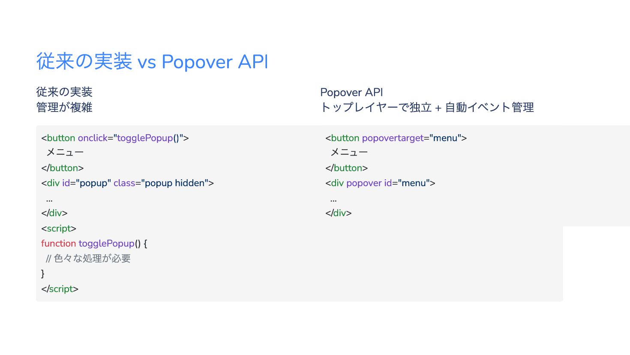Click the right heading 'Popover API'
The image size is (630, 355).
coord(351,92)
